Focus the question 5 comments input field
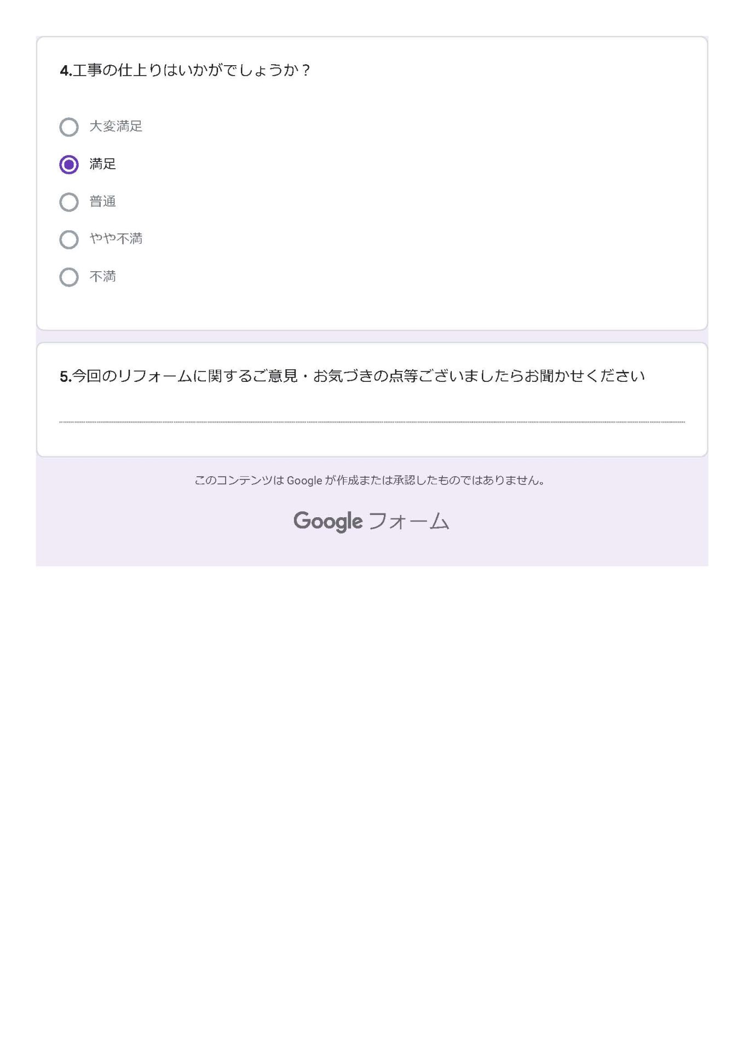 (372, 414)
